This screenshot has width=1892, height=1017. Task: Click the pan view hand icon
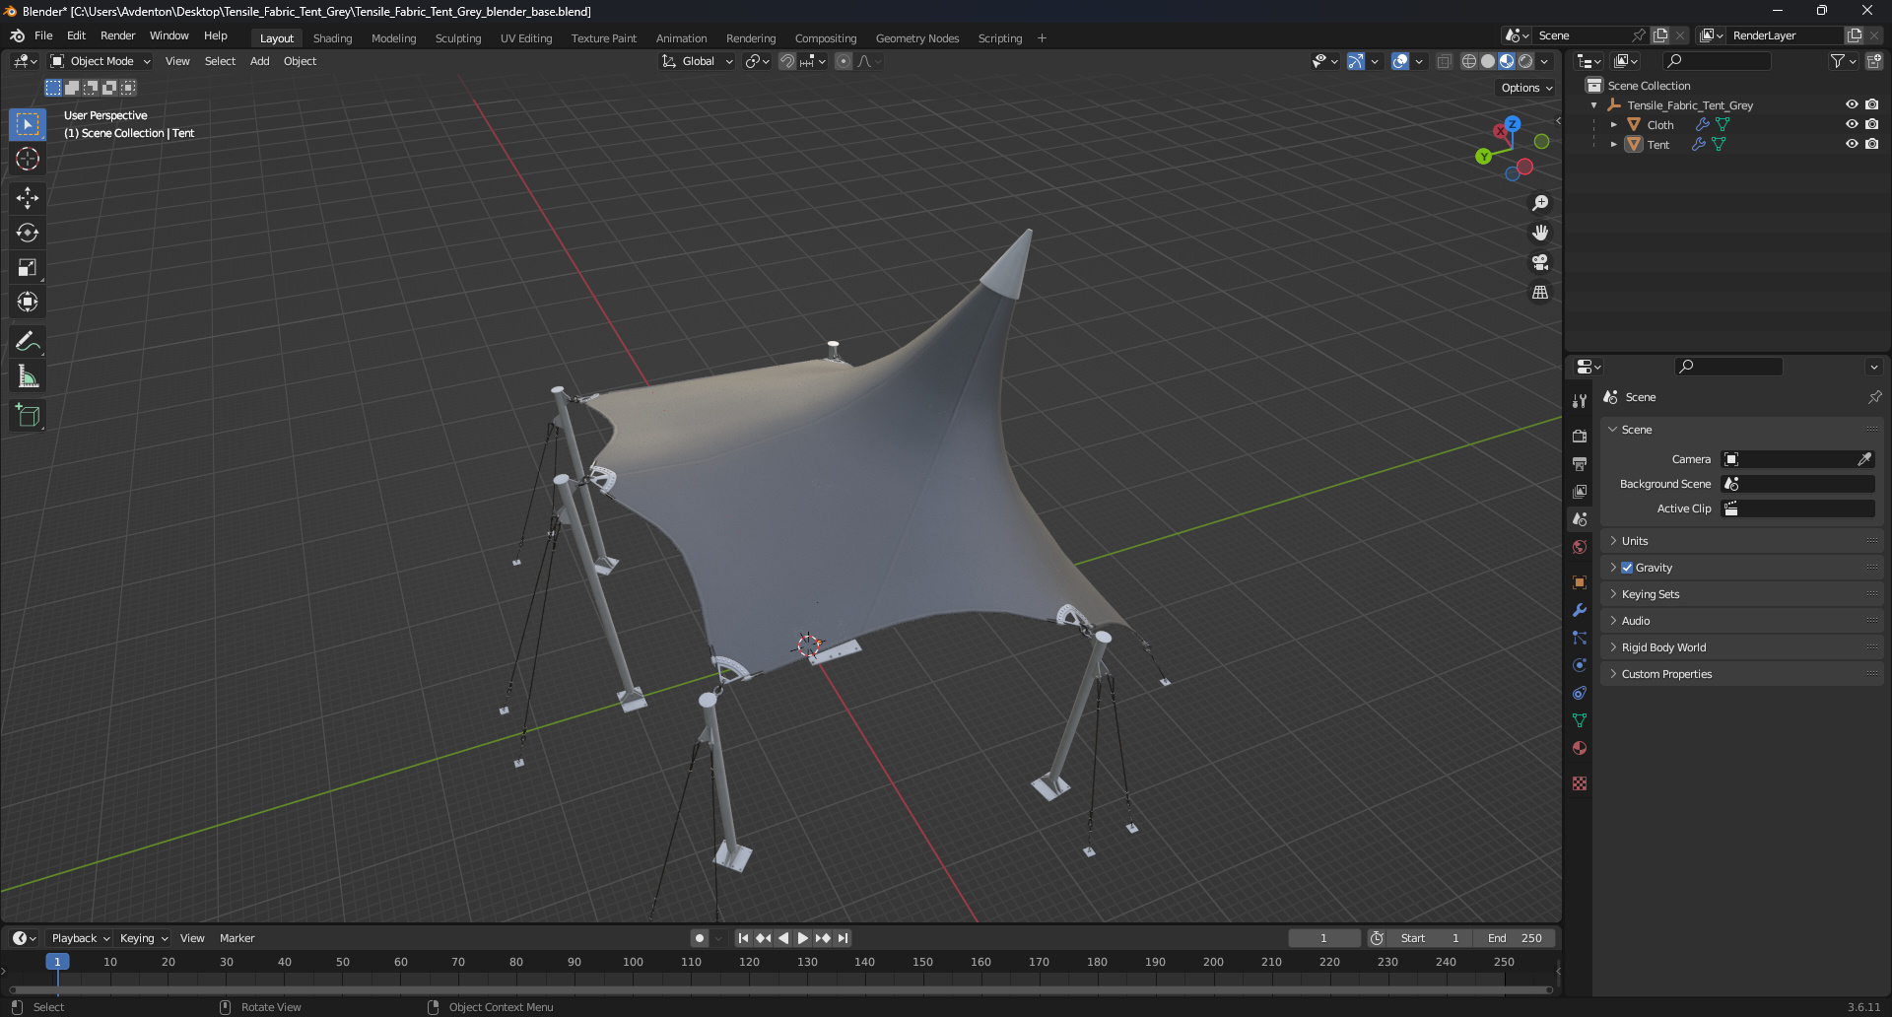(x=1540, y=233)
